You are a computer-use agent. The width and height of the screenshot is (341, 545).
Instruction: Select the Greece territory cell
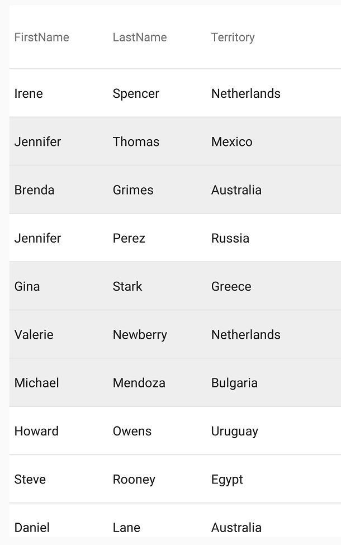point(231,286)
